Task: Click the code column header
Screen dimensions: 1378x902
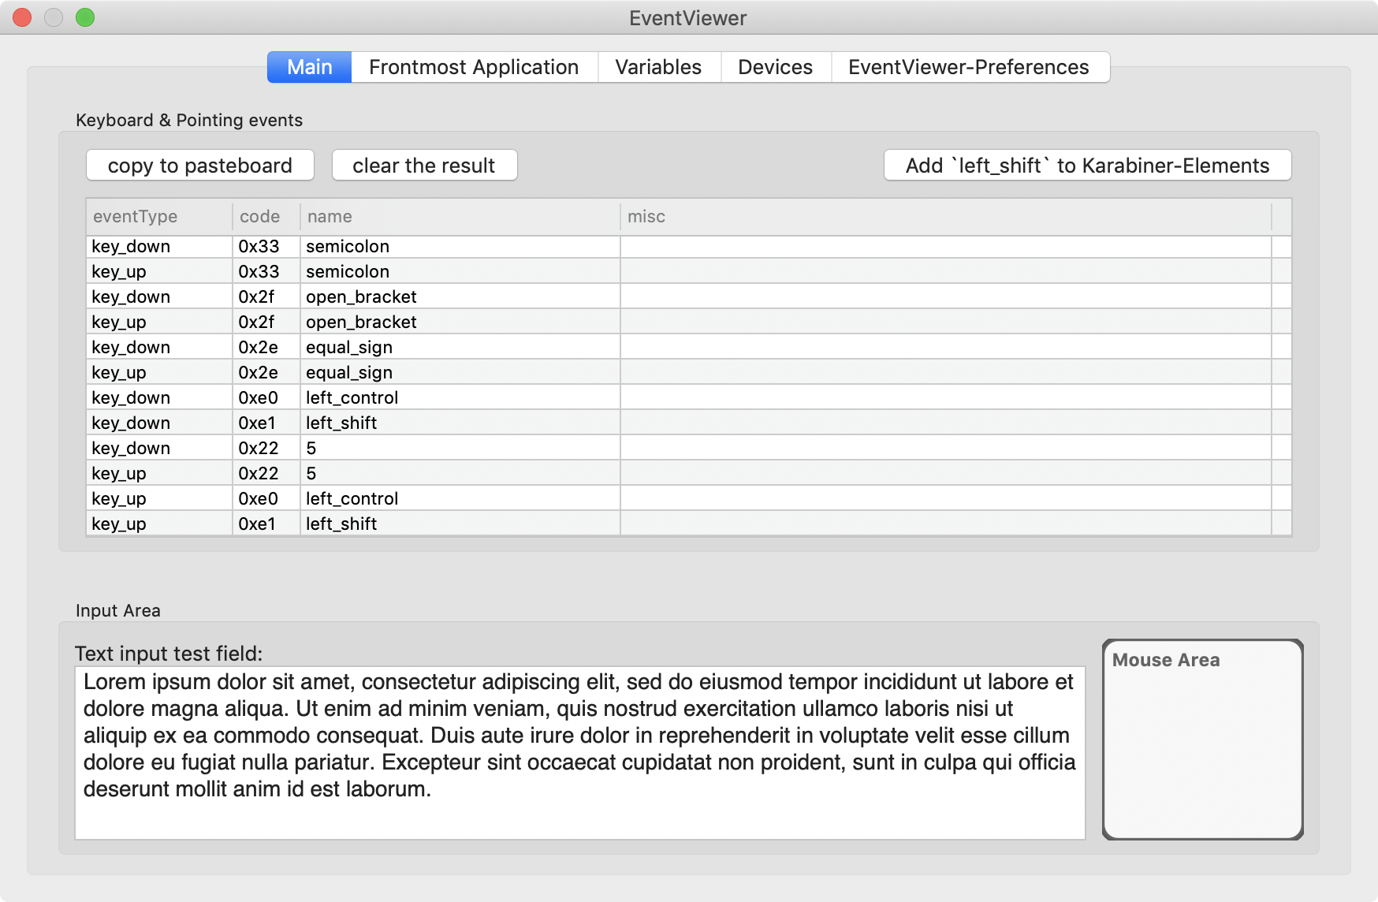Action: (260, 216)
